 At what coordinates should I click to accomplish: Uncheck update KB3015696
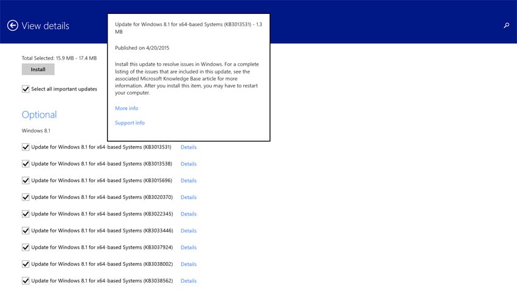pyautogui.click(x=26, y=181)
